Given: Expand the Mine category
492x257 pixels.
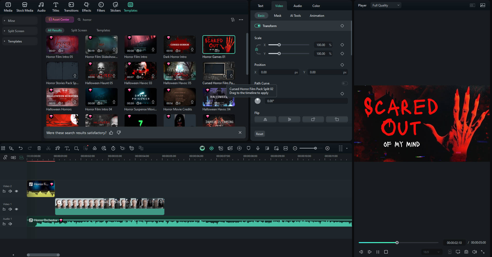Looking at the screenshot, I should coord(20,21).
